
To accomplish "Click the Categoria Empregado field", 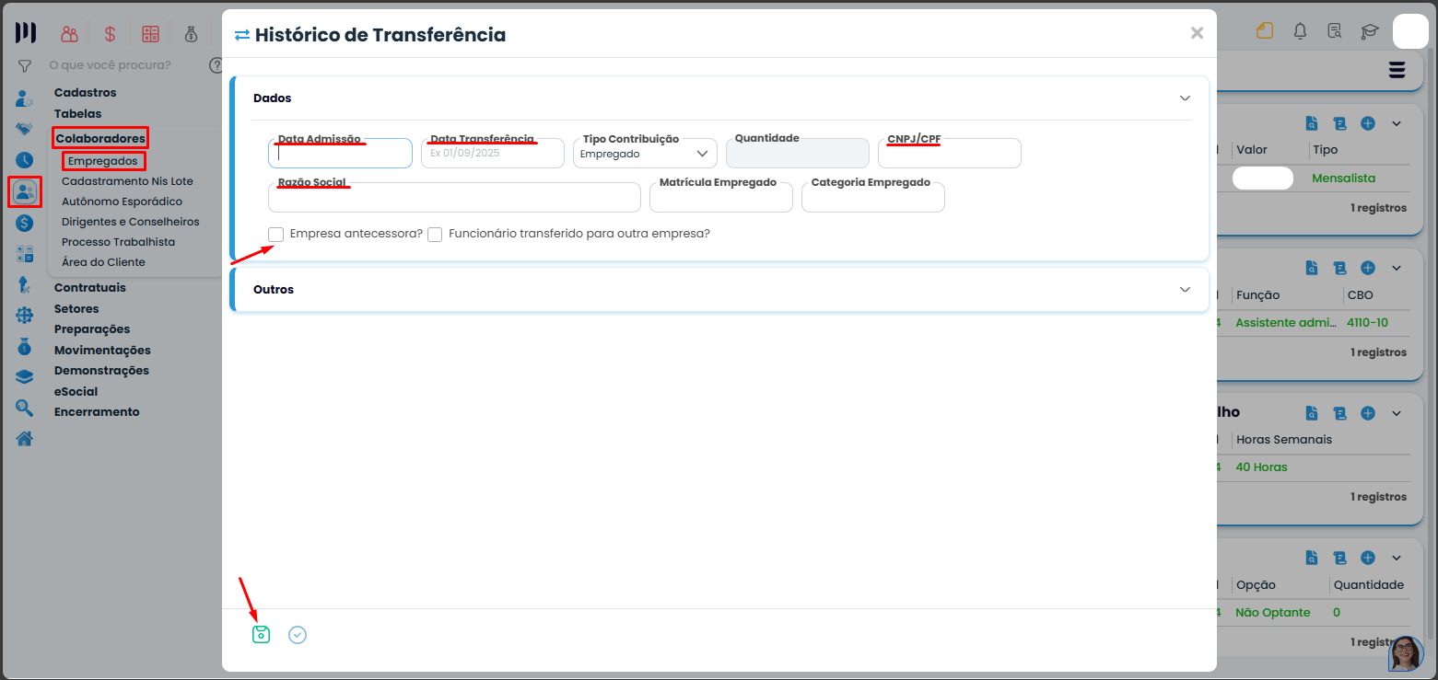I will (x=873, y=198).
